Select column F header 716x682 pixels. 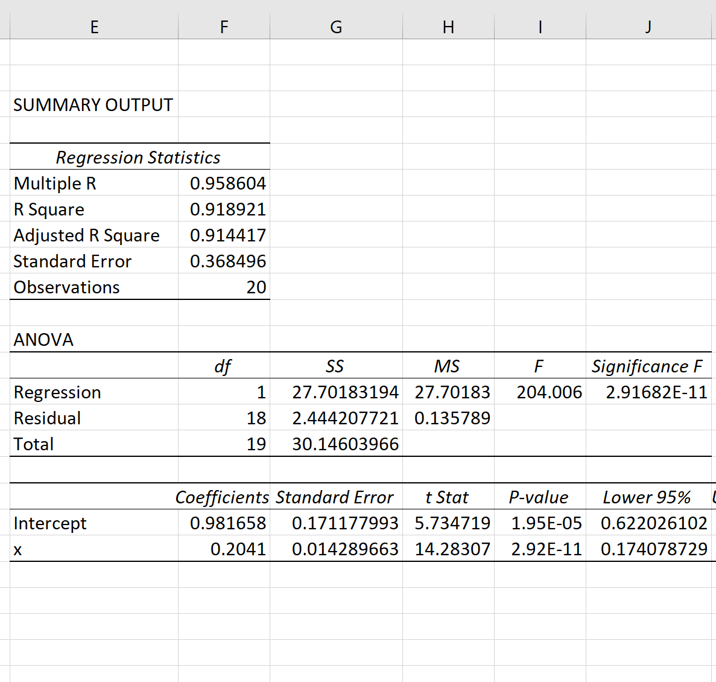pyautogui.click(x=224, y=27)
